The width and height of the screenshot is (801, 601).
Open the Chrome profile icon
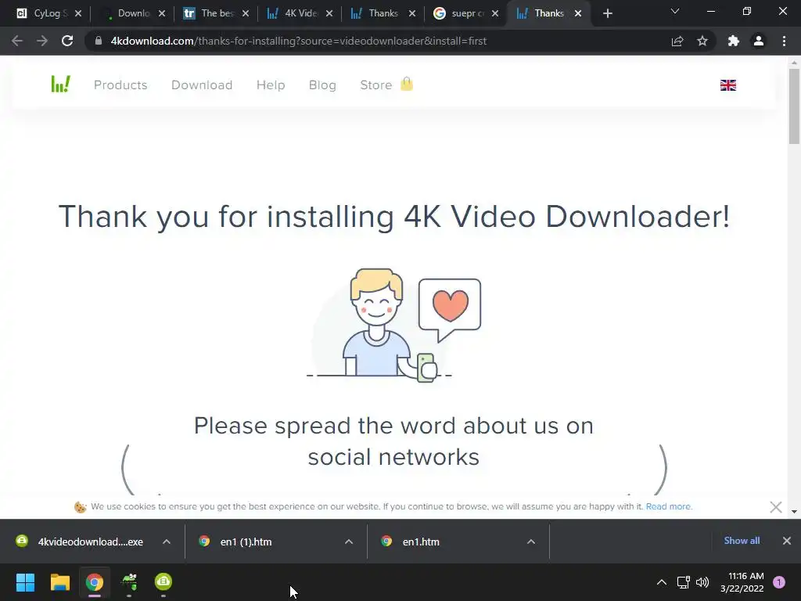(759, 41)
